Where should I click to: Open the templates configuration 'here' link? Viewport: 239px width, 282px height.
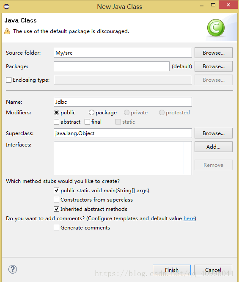(x=189, y=218)
